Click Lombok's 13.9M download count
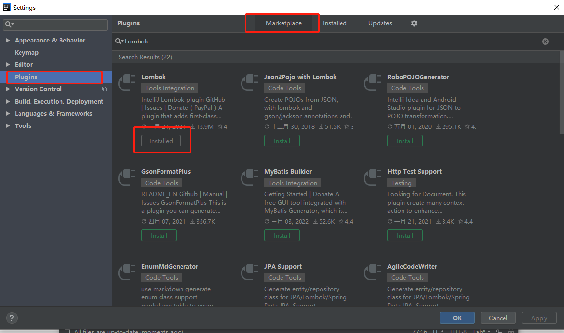Image resolution: width=564 pixels, height=333 pixels. click(x=202, y=127)
